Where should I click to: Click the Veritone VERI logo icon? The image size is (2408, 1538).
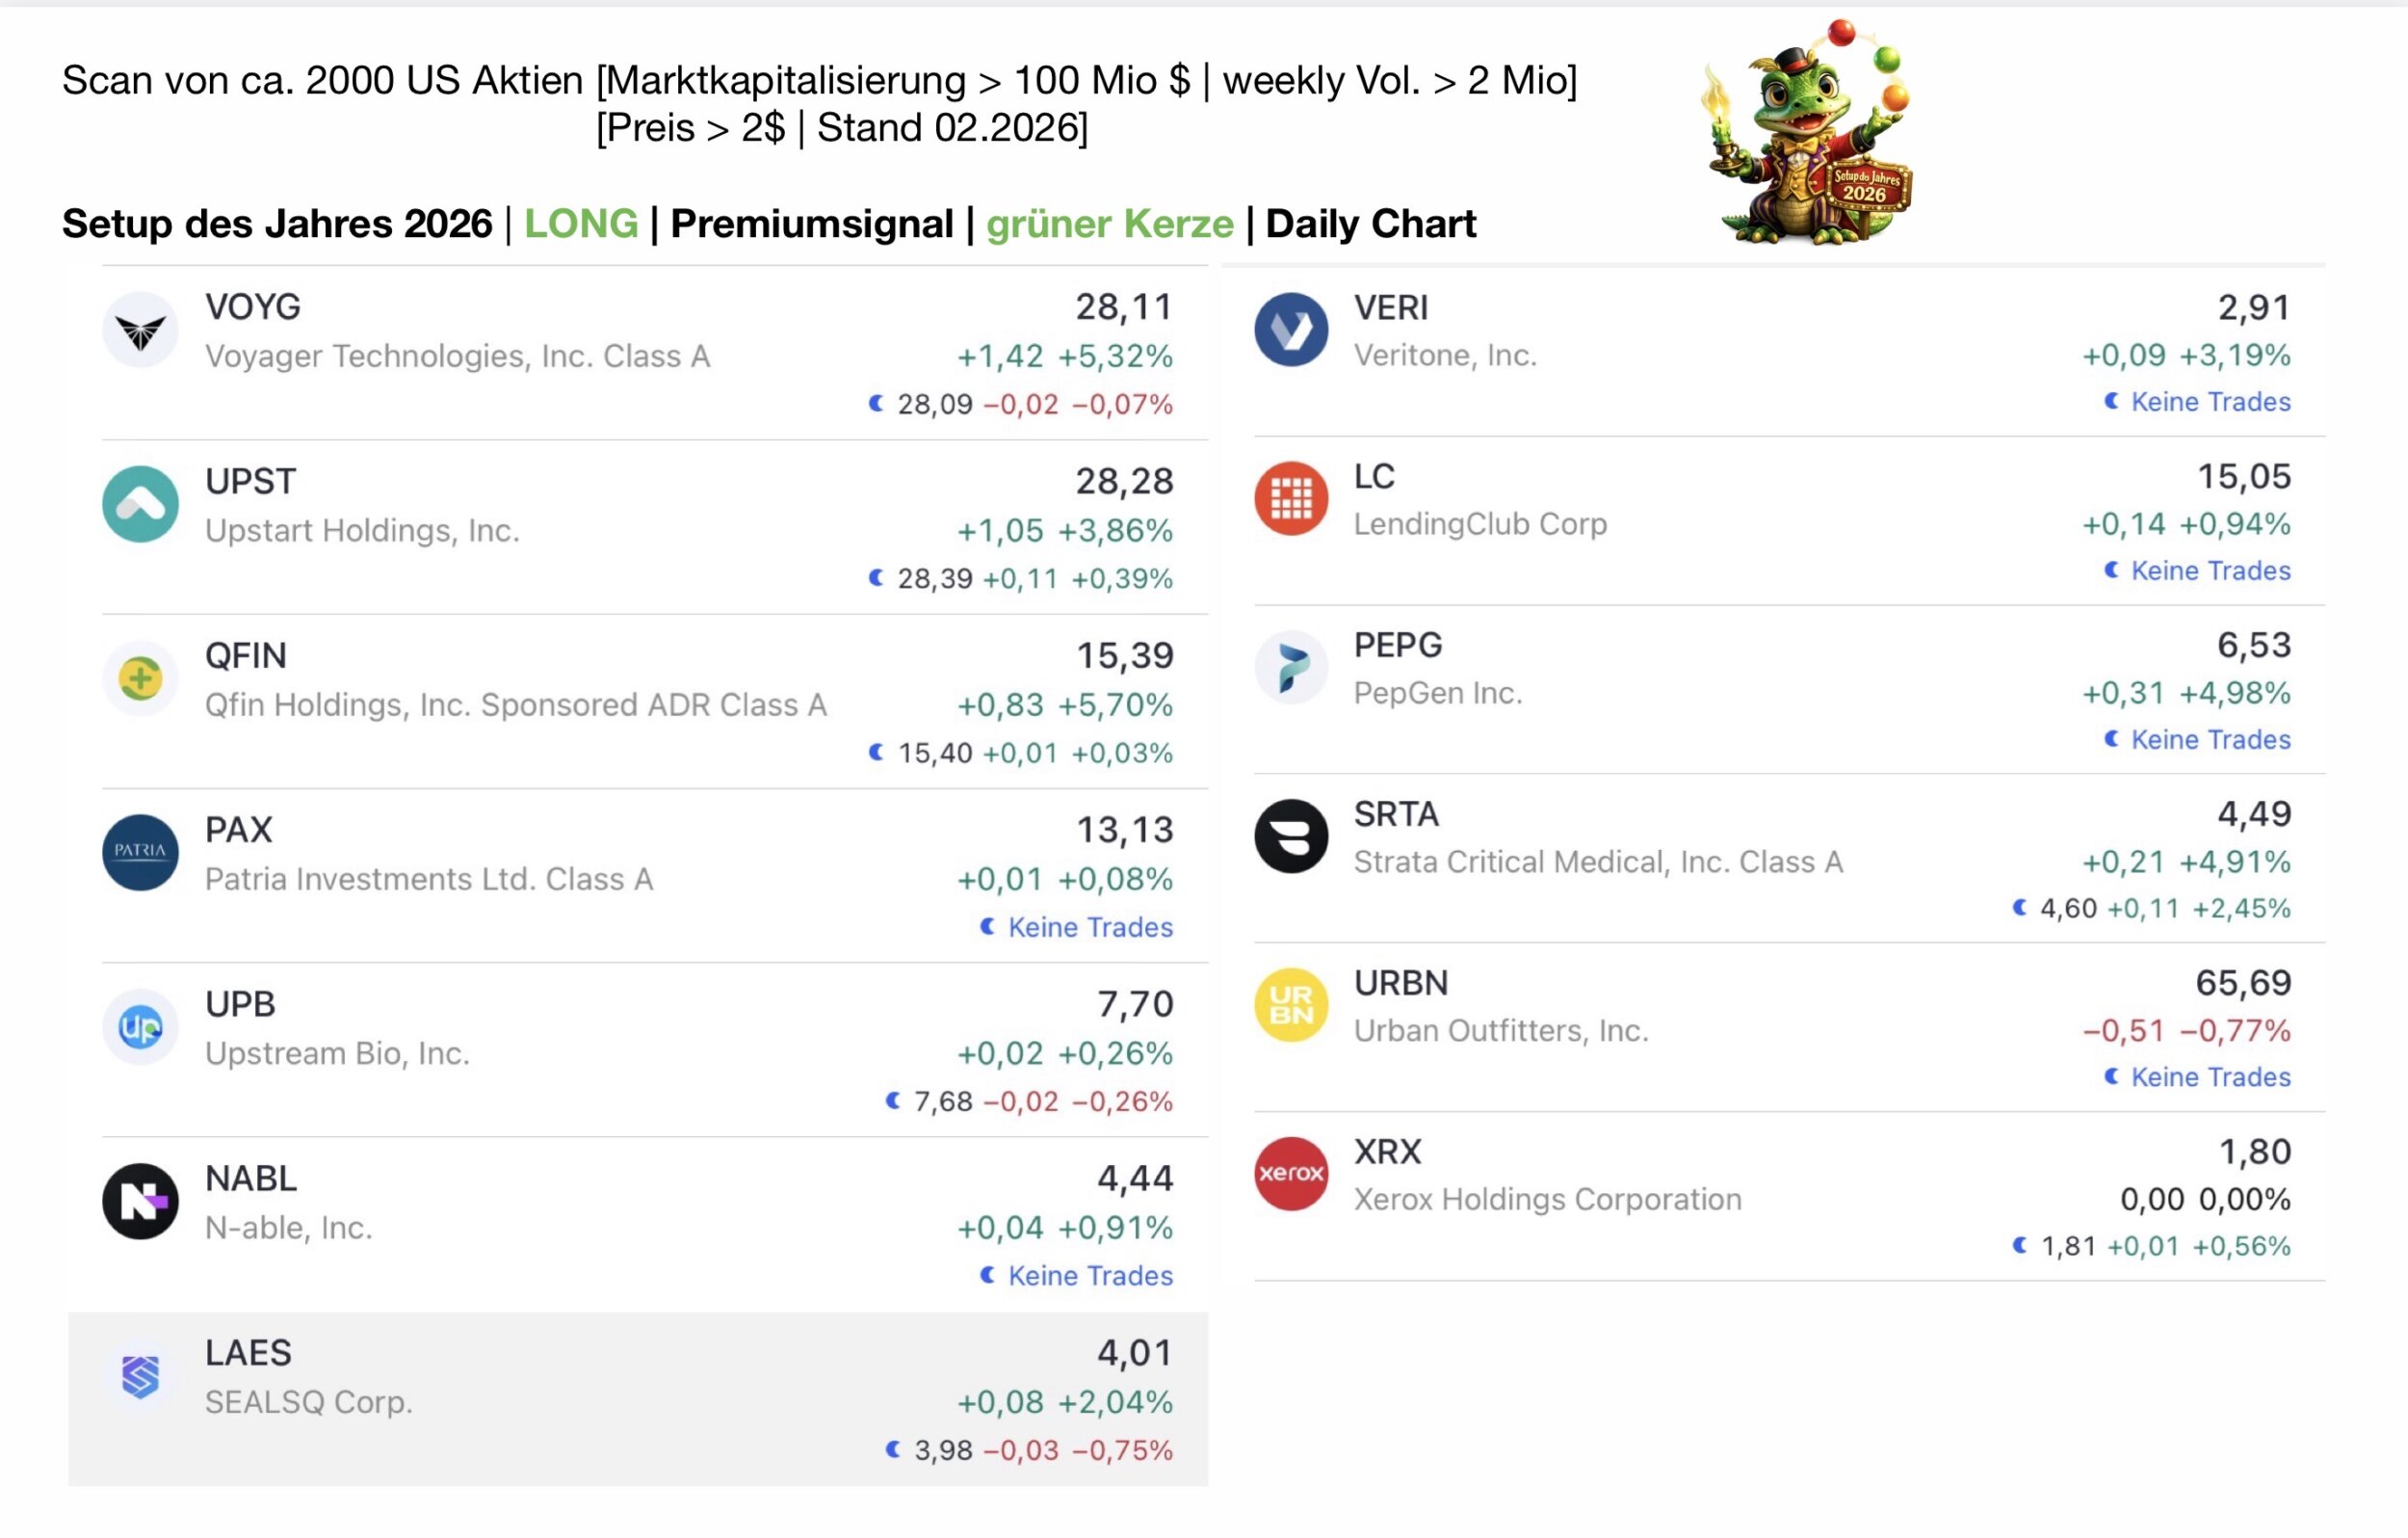click(1291, 330)
